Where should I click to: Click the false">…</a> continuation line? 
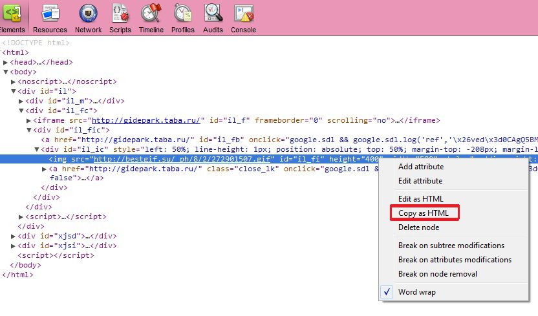(76, 178)
